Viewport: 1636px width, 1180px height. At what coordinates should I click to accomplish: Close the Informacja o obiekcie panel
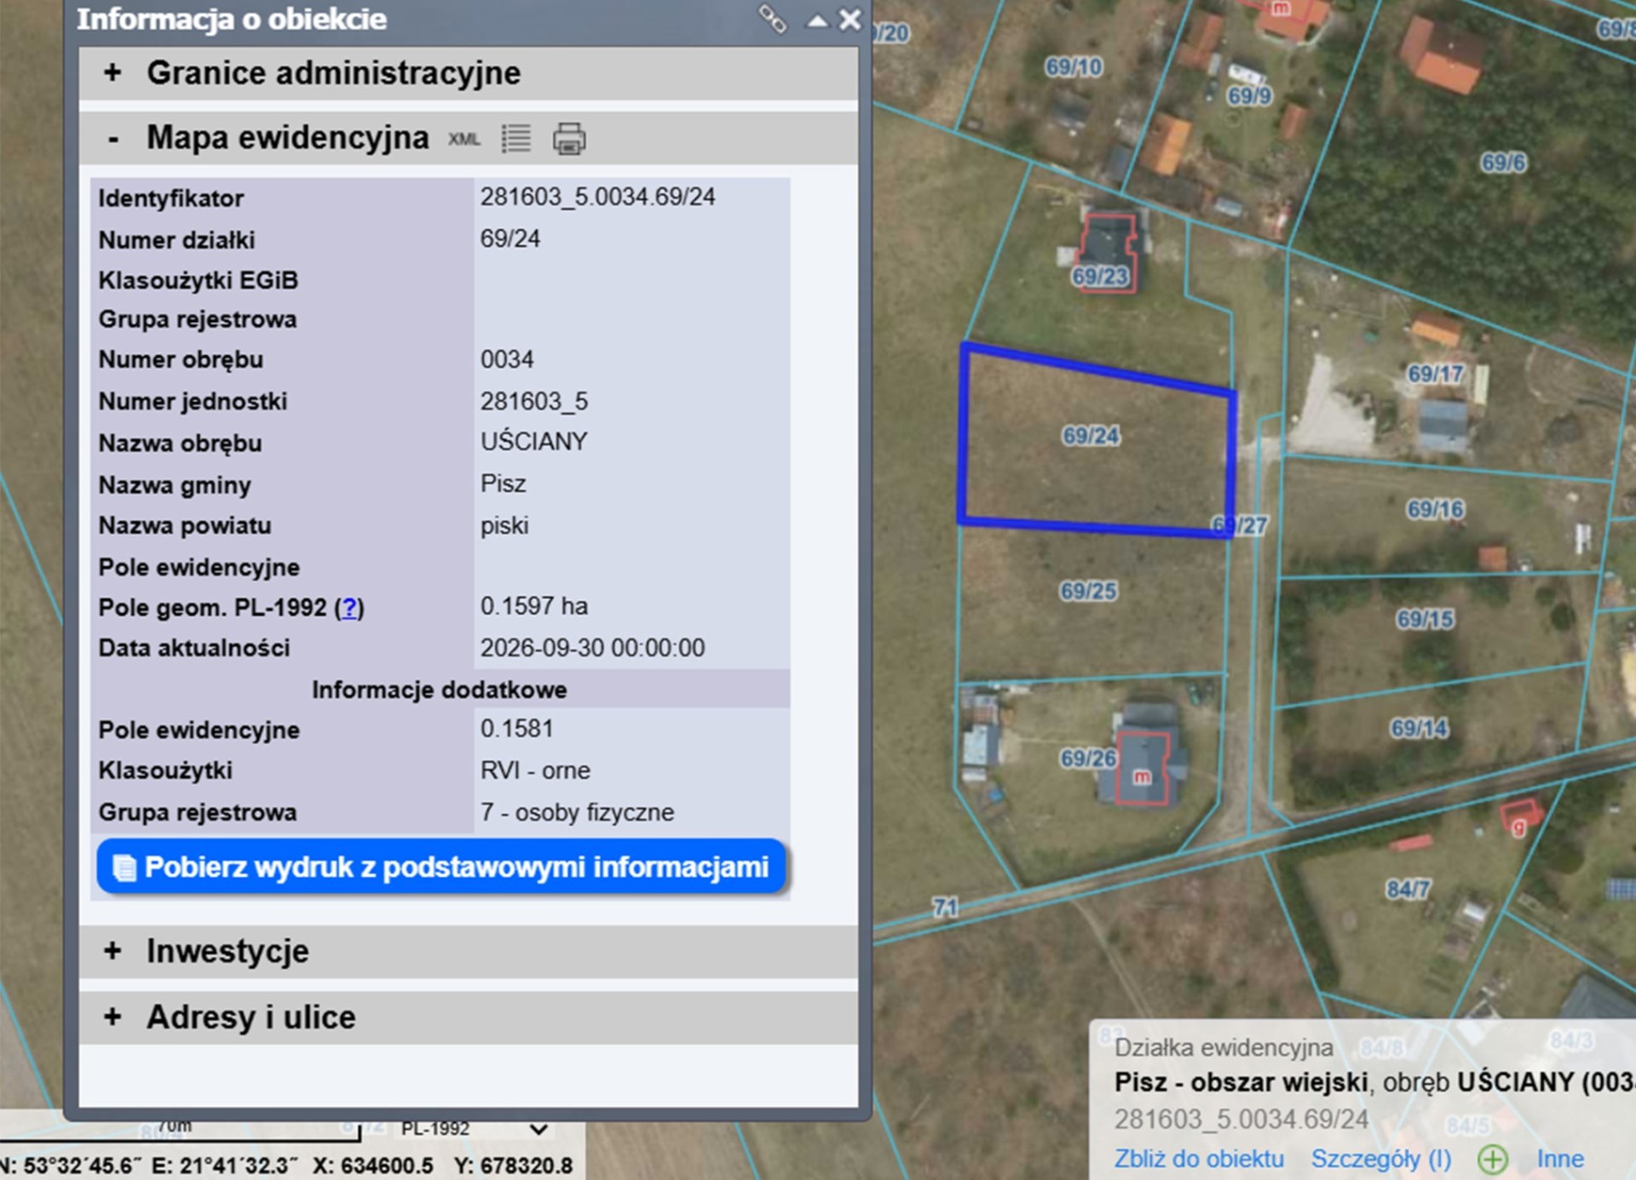[x=850, y=20]
